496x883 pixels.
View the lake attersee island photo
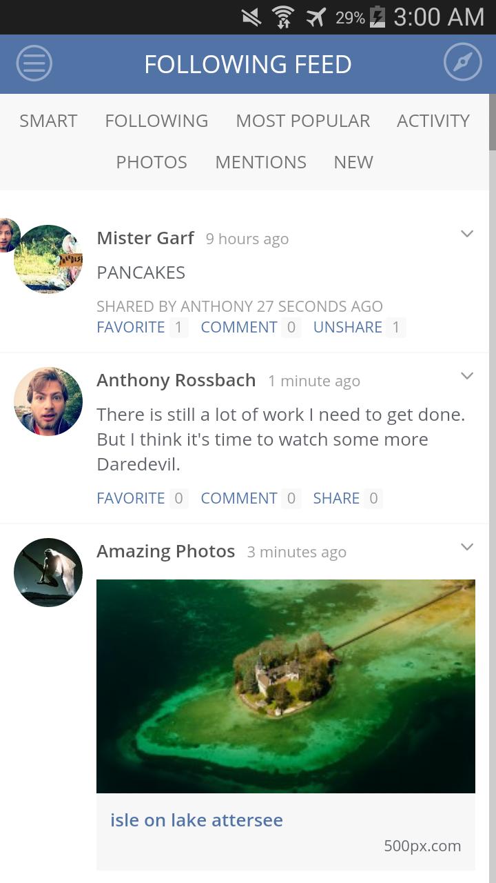286,685
